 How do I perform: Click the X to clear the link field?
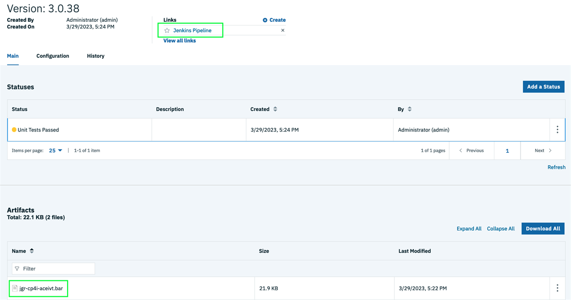pos(283,29)
